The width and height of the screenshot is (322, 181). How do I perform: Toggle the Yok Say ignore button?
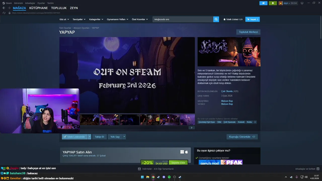[x=115, y=137]
